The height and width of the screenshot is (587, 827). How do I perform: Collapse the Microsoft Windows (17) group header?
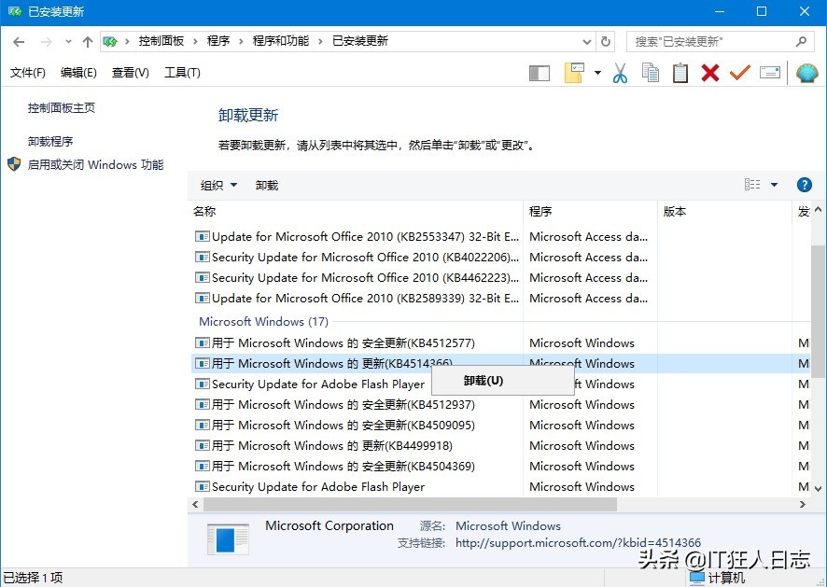tap(264, 321)
